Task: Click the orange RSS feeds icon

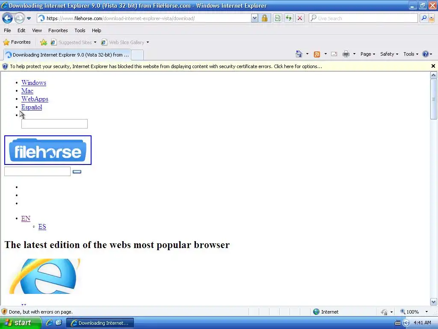Action: [317, 54]
